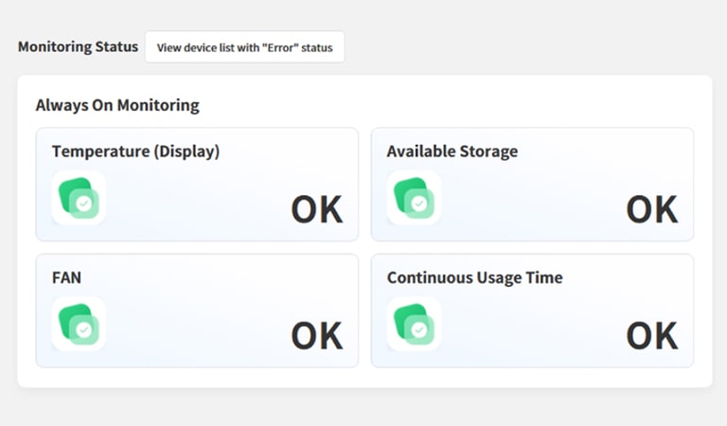The width and height of the screenshot is (727, 426).
Task: Select the OK reading for Continuous Usage Time
Action: click(651, 336)
